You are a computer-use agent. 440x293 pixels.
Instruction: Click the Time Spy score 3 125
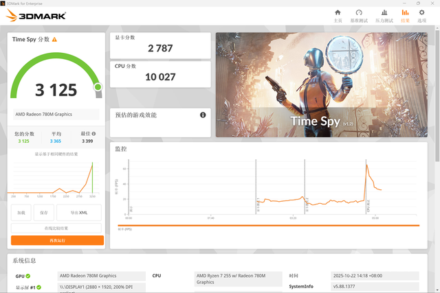tap(56, 90)
